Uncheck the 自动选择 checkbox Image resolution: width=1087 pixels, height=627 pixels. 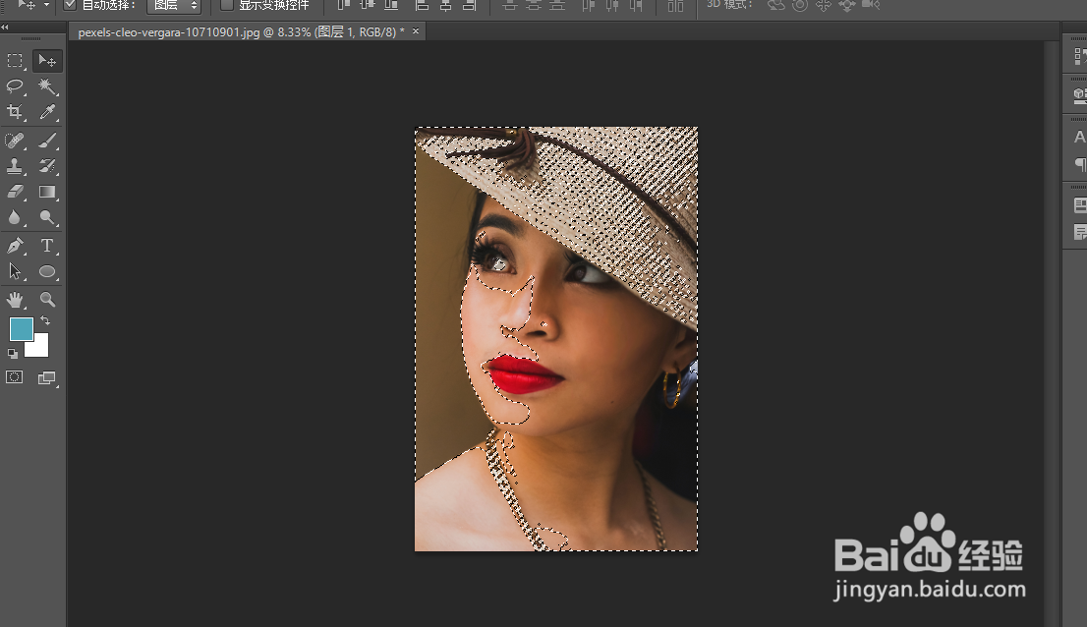(x=70, y=5)
